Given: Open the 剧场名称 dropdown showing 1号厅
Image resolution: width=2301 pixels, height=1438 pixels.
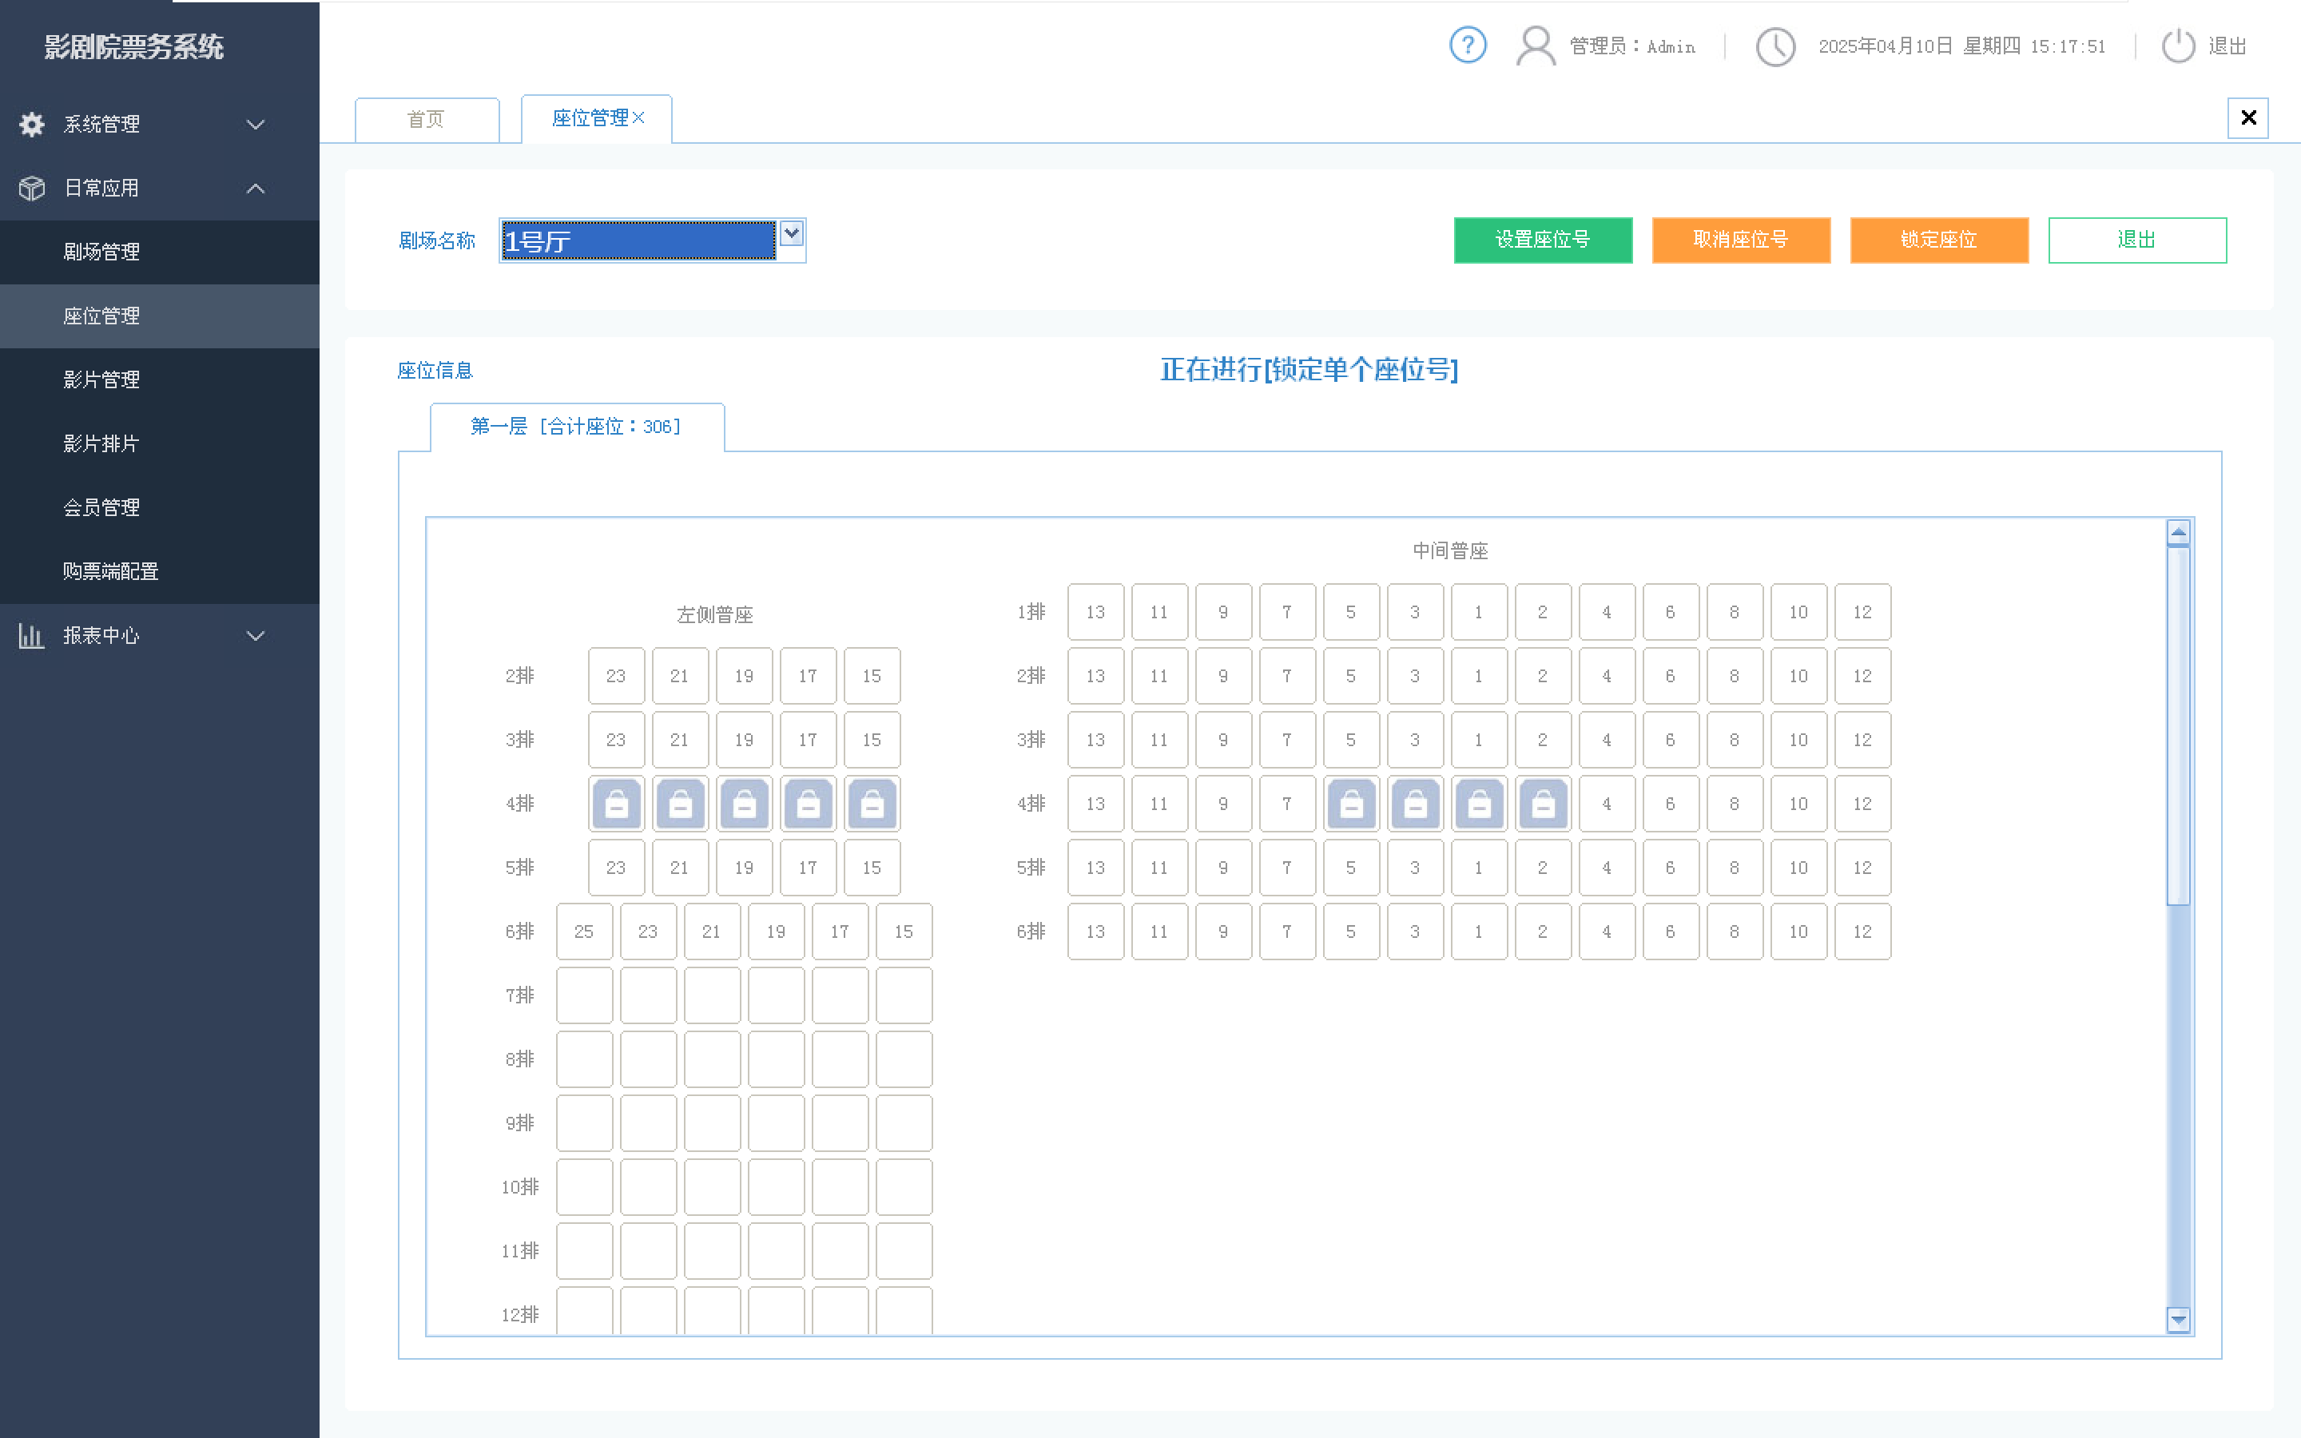Looking at the screenshot, I should click(x=791, y=234).
